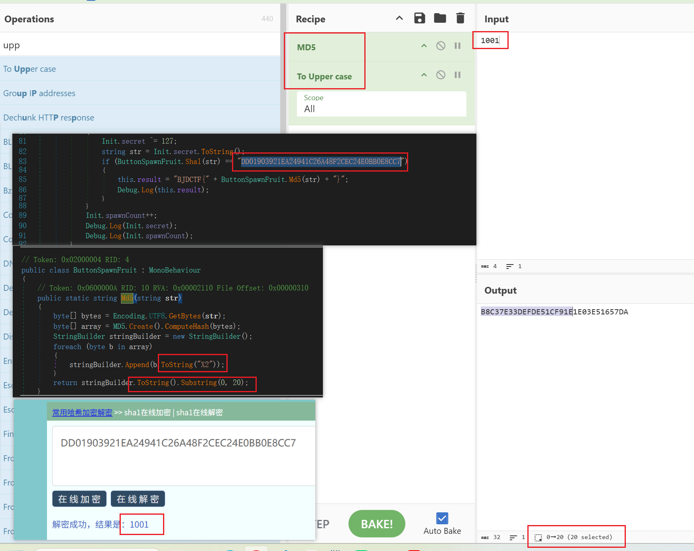
Task: Open the Scope setting showing All
Action: click(381, 105)
